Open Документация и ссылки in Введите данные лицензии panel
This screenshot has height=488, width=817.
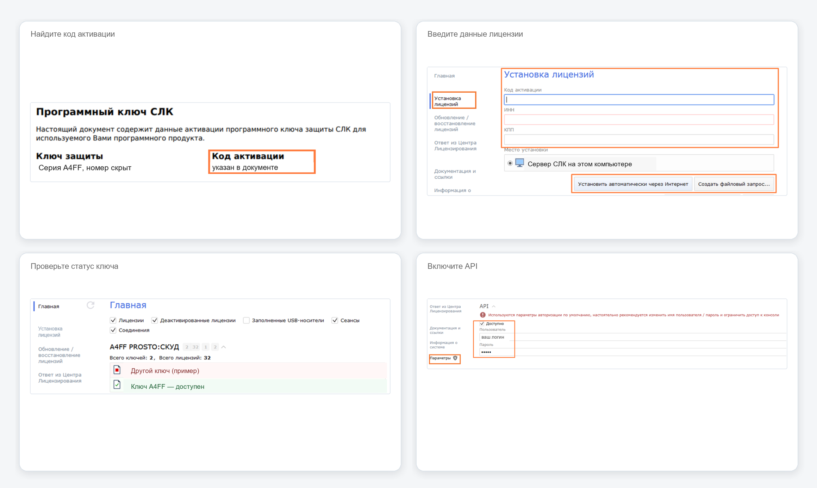(455, 174)
